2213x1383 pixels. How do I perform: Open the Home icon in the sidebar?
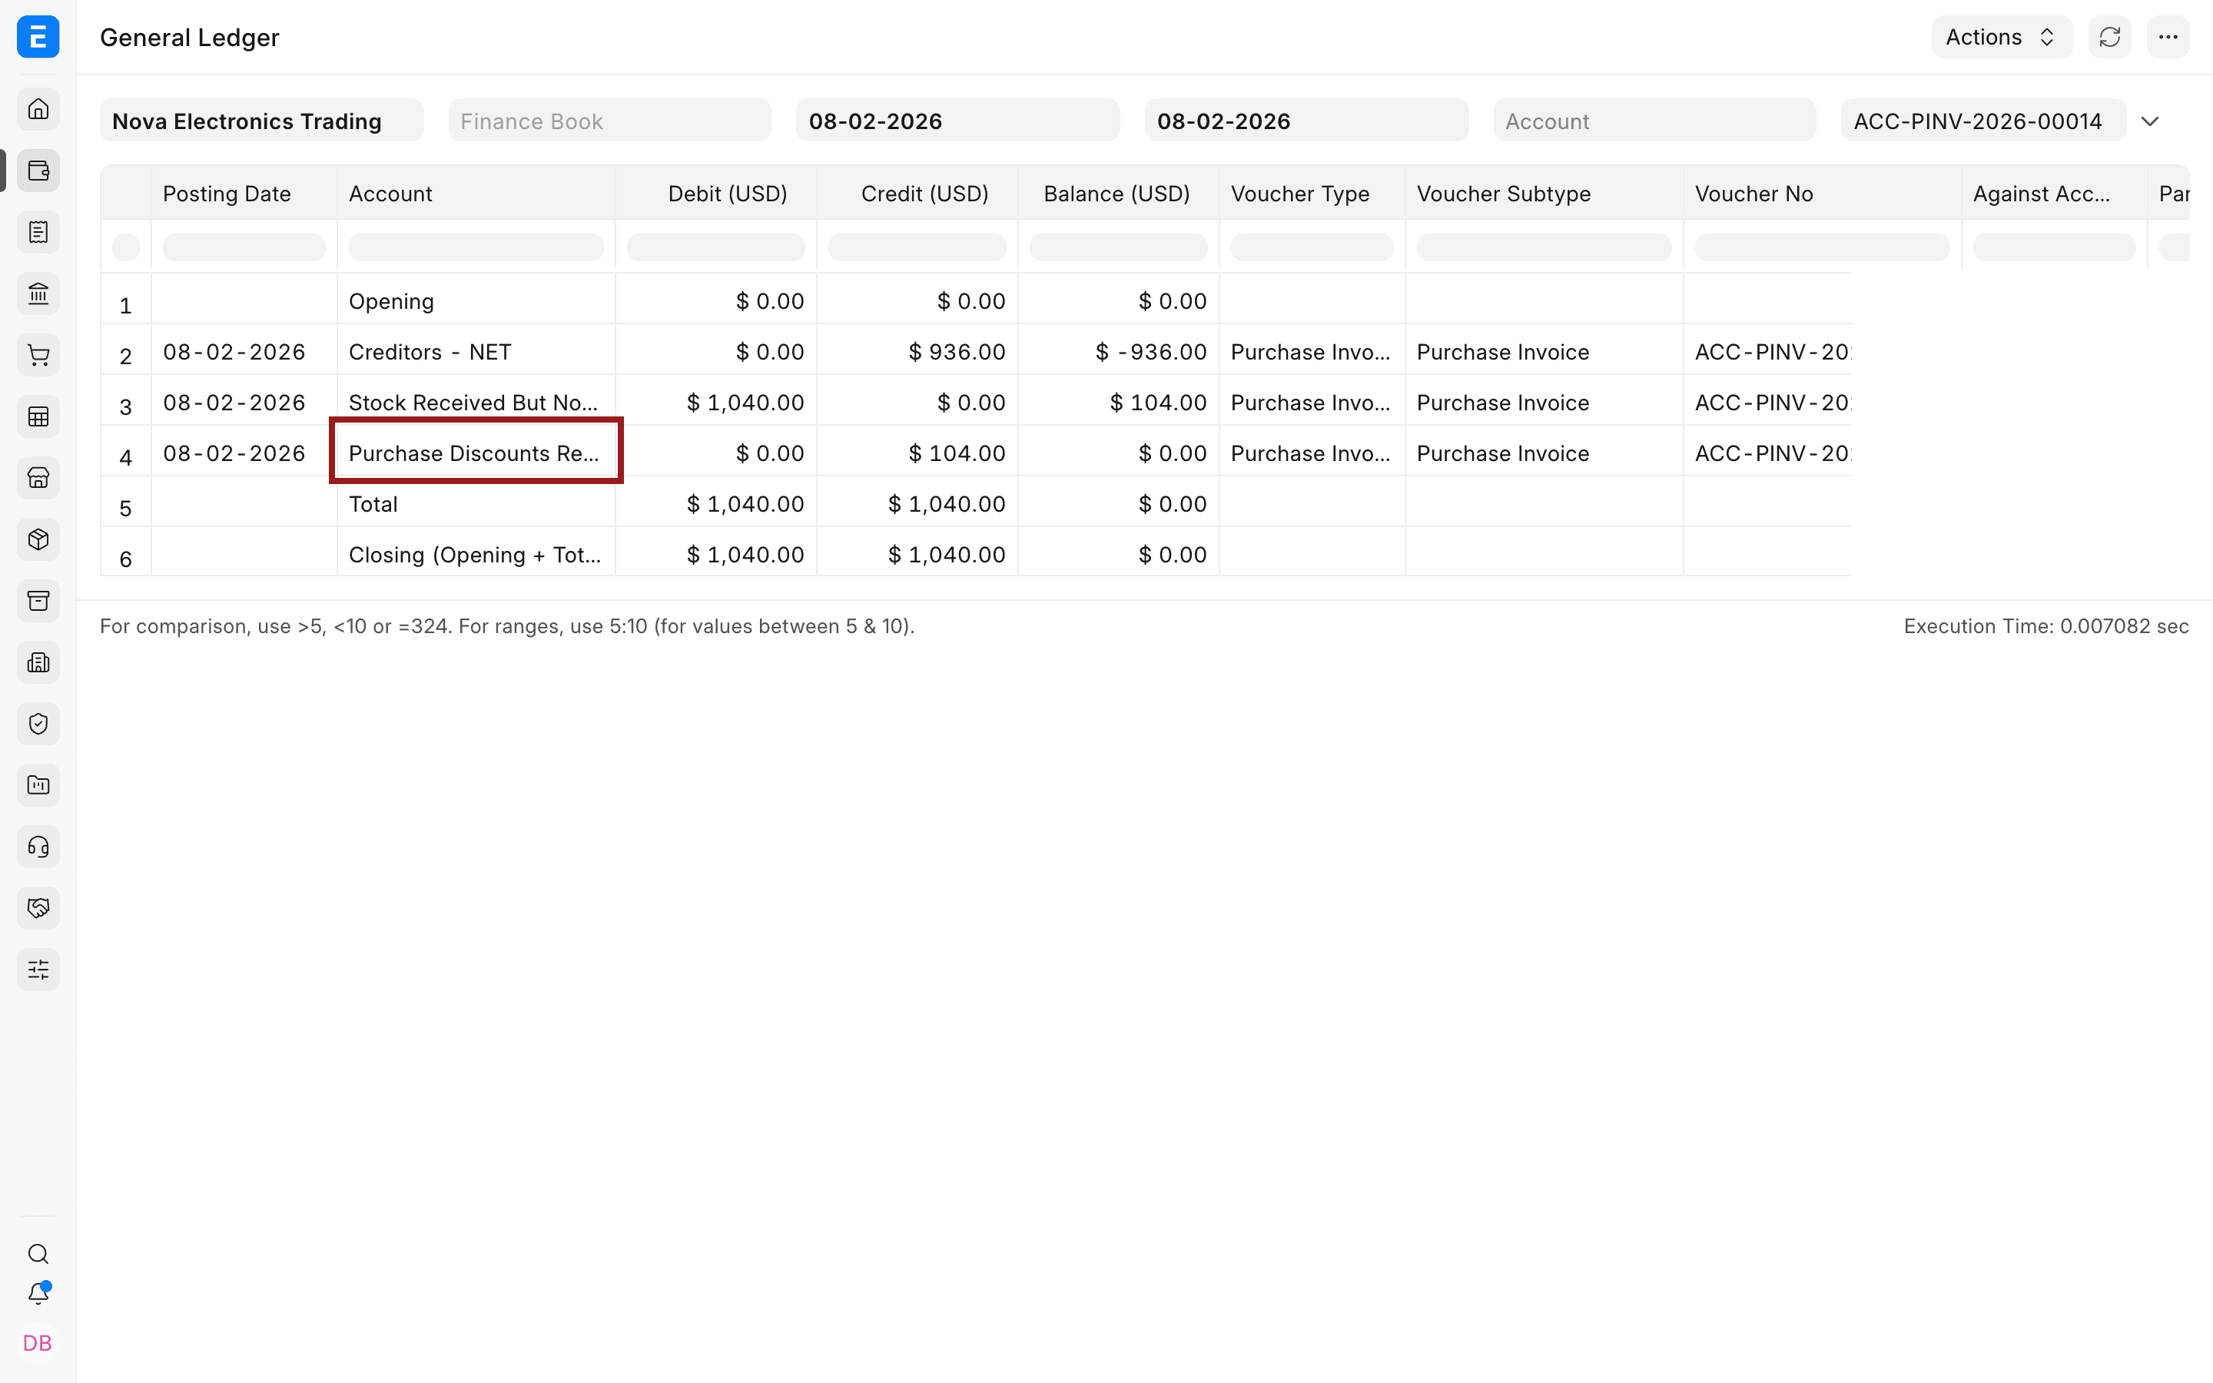38,109
